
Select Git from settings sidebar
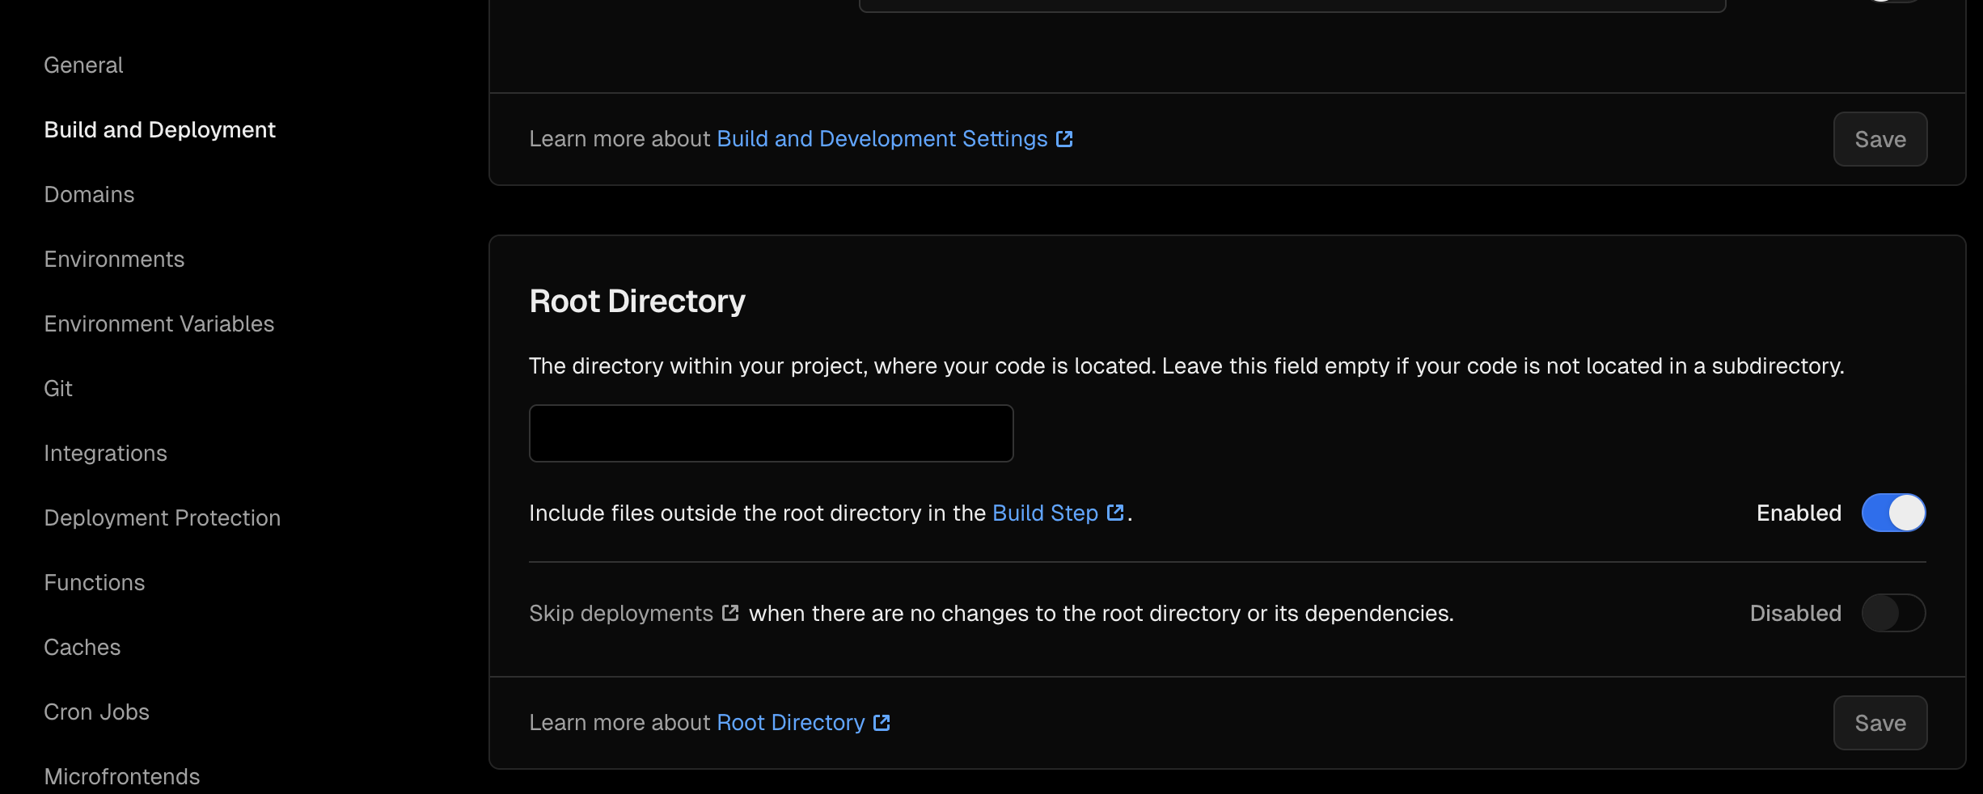coord(58,388)
